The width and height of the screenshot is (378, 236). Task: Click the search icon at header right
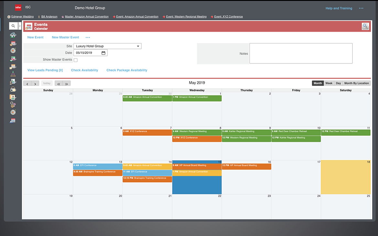pyautogui.click(x=365, y=27)
